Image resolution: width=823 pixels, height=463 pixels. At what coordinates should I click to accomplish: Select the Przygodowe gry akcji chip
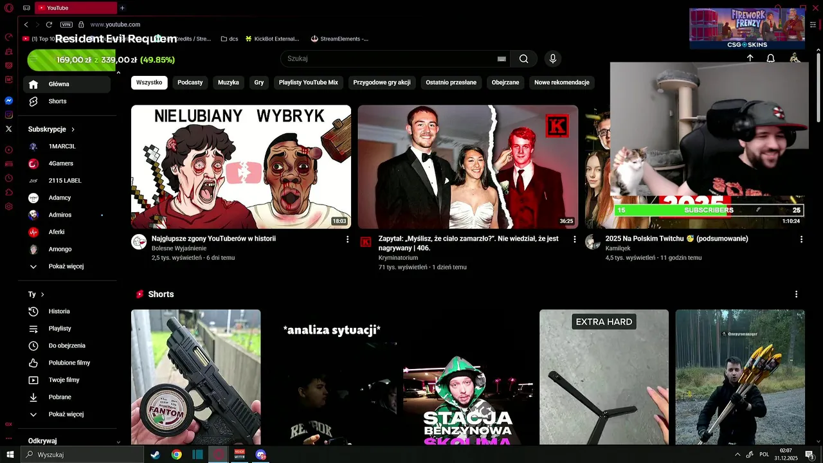click(382, 82)
